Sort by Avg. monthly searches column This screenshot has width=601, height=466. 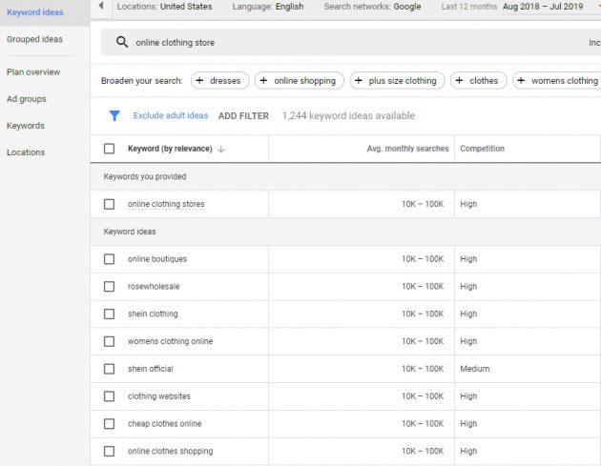click(407, 149)
